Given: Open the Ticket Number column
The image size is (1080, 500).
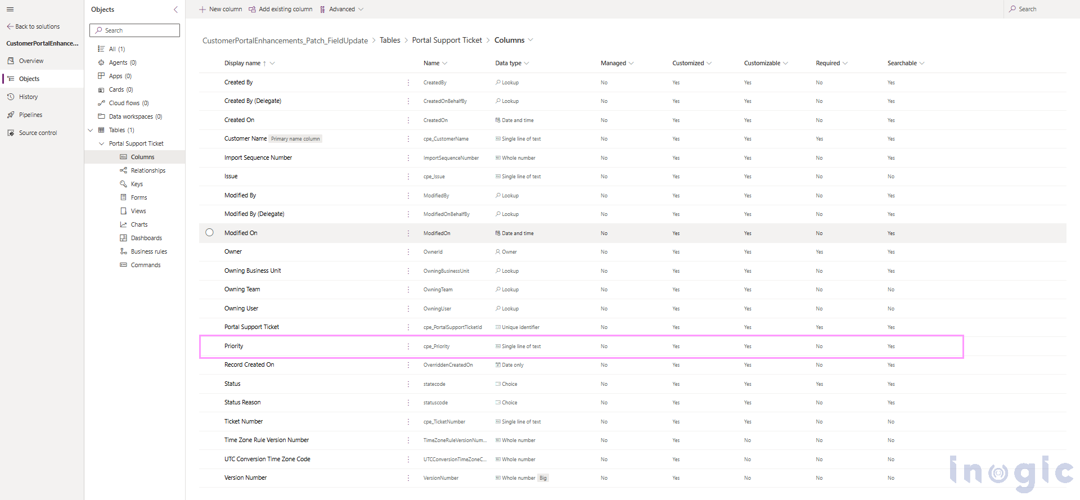Looking at the screenshot, I should pyautogui.click(x=244, y=421).
